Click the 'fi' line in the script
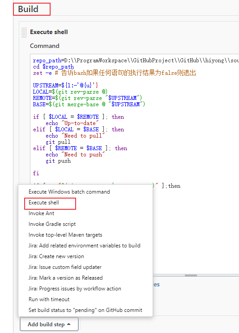 pyautogui.click(x=36, y=173)
